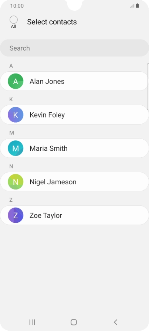The height and width of the screenshot is (331, 149).
Task: Tap the clock showing 10:00
Action: tap(17, 6)
